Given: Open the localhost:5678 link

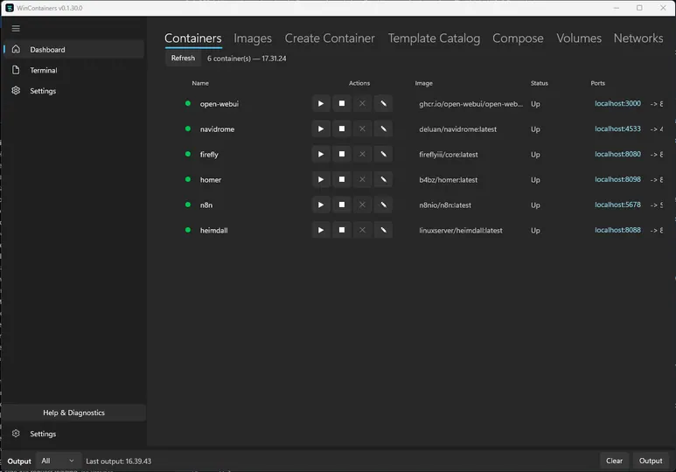Looking at the screenshot, I should coord(617,205).
